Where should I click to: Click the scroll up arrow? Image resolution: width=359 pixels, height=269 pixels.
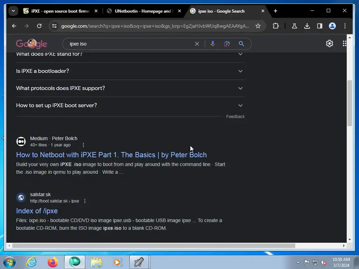coord(350,37)
